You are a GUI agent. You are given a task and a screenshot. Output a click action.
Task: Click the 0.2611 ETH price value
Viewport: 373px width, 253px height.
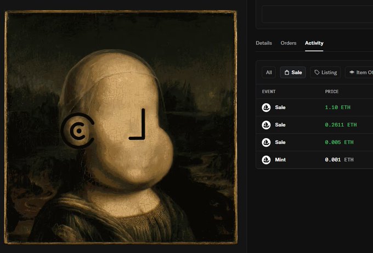341,125
